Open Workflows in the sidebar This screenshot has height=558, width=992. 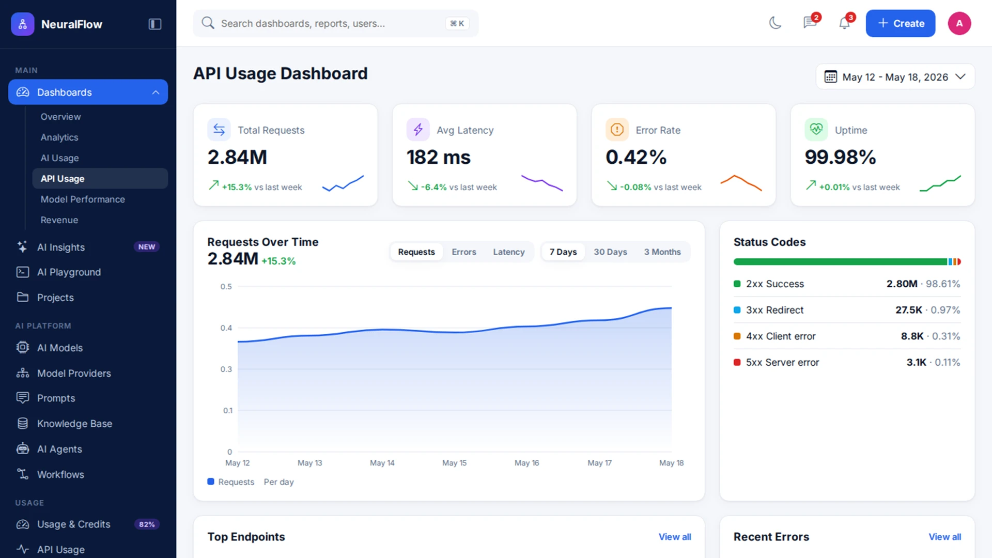tap(88, 474)
